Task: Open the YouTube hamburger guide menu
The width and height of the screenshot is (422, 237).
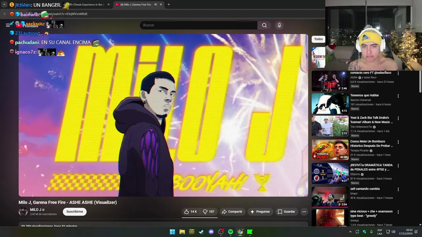Action: point(8,25)
